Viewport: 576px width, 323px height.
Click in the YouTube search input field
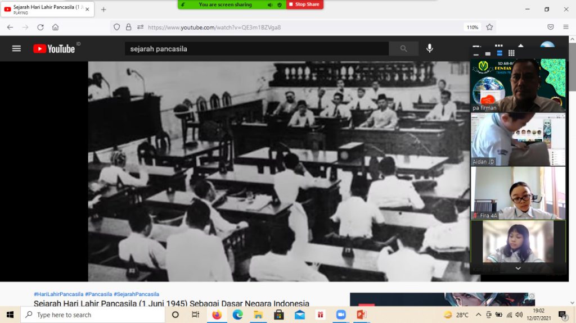click(x=256, y=49)
